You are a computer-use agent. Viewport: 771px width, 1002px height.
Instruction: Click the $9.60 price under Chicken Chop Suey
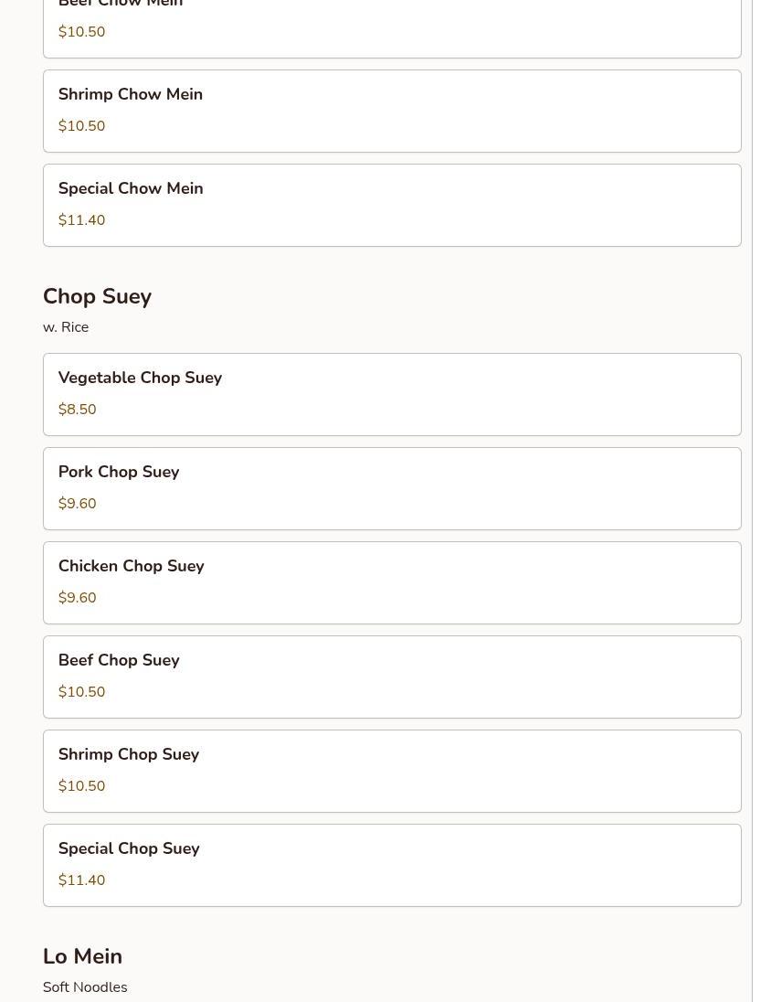pyautogui.click(x=78, y=598)
